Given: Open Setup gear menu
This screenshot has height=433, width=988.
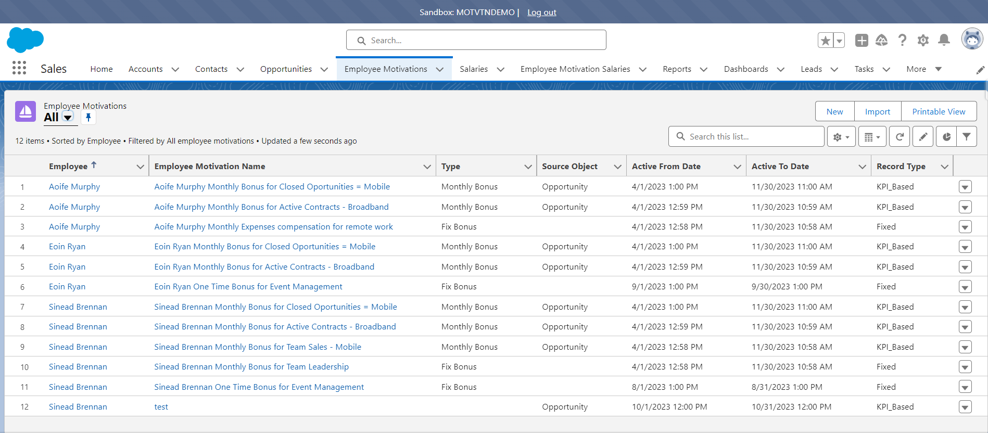Looking at the screenshot, I should click(x=923, y=40).
